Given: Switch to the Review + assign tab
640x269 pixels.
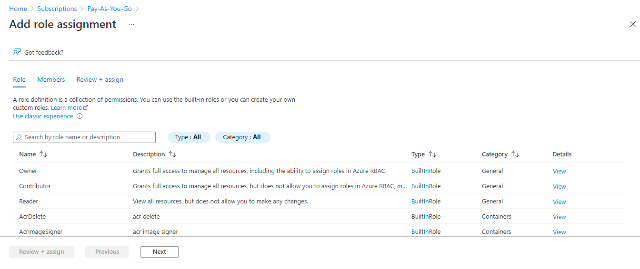Looking at the screenshot, I should (100, 79).
